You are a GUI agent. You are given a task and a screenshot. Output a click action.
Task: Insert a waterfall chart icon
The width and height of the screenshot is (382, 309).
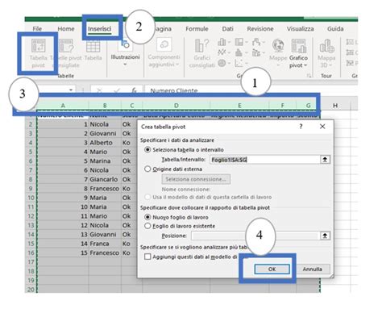[x=256, y=42]
